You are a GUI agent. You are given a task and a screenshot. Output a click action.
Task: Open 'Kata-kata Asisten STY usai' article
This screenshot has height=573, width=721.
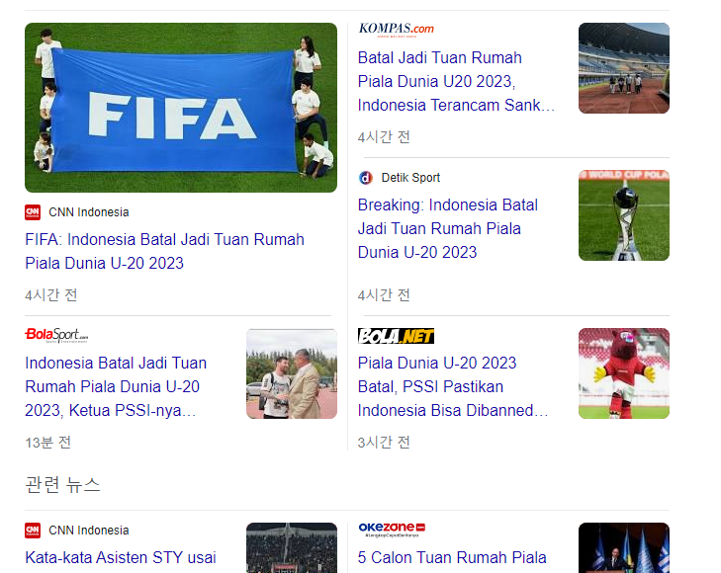click(x=120, y=557)
